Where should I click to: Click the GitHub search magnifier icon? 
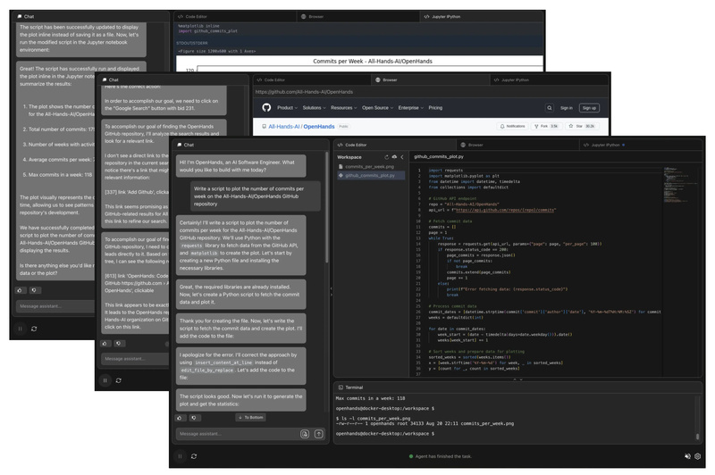pos(550,108)
